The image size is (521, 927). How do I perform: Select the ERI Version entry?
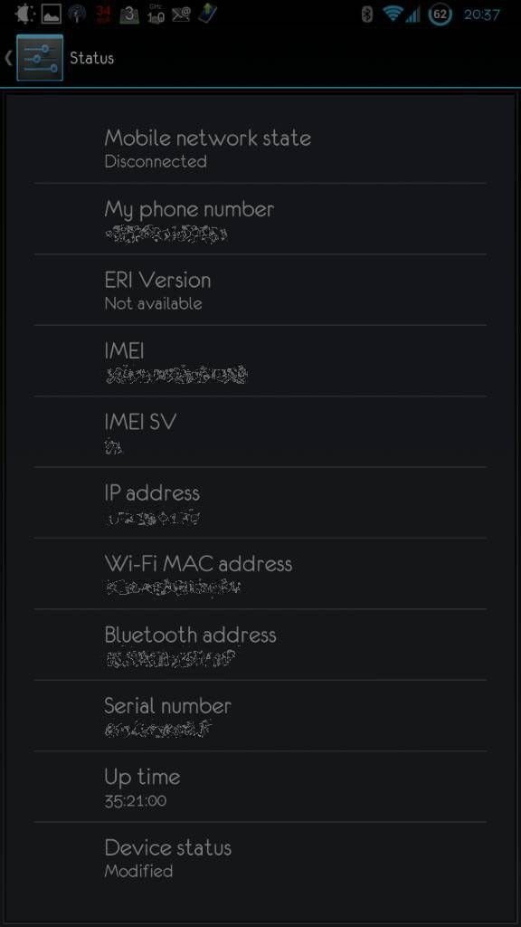coord(260,291)
